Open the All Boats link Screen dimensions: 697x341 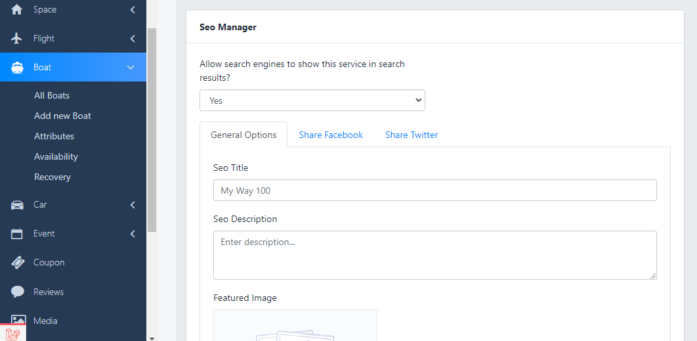click(52, 95)
